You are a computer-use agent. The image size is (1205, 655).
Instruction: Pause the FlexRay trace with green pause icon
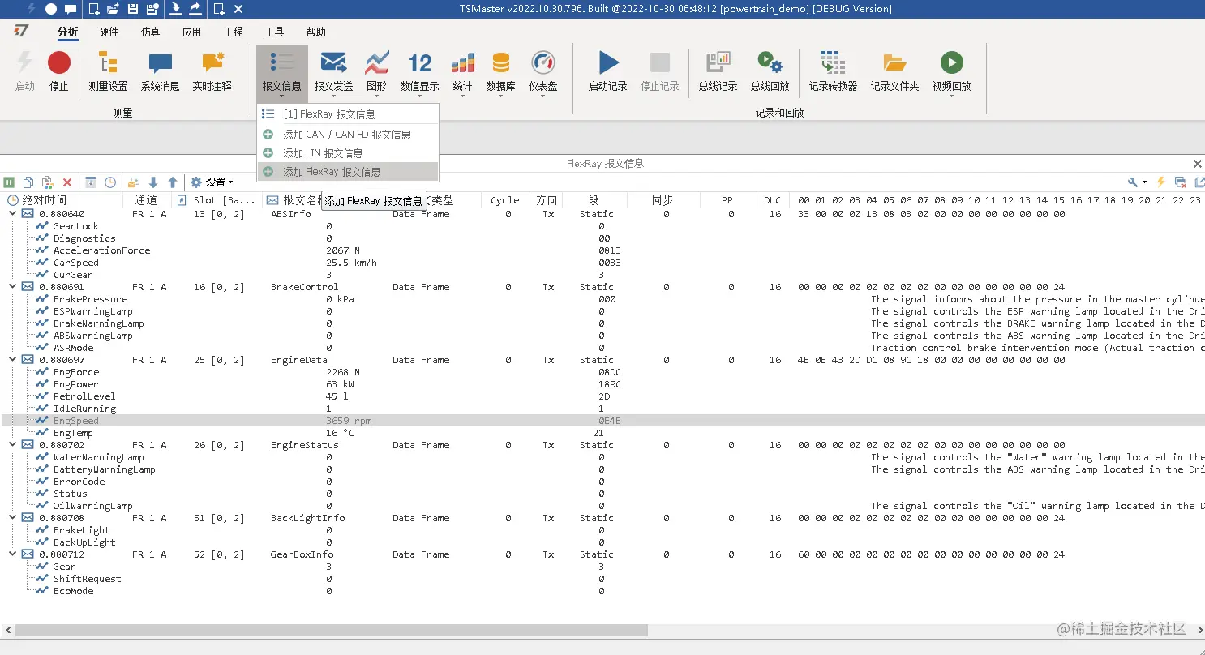point(9,182)
